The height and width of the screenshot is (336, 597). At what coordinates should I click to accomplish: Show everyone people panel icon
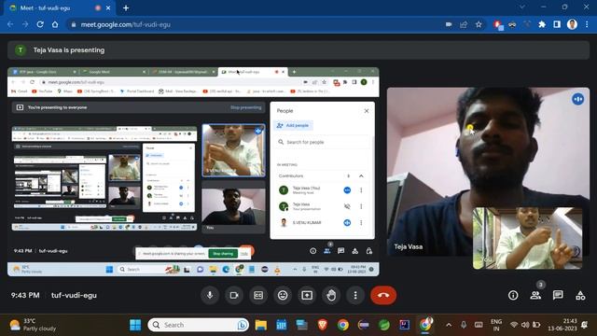coord(535,295)
